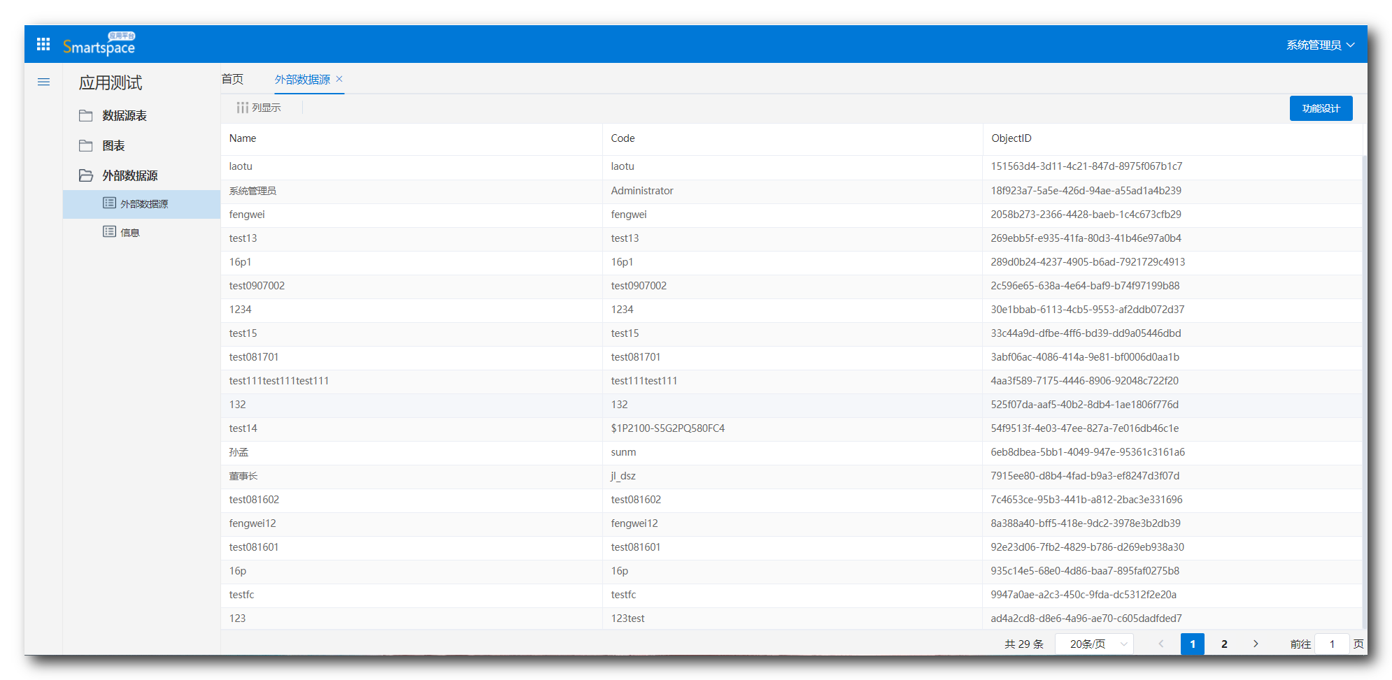
Task: Go to the next page arrow
Action: pyautogui.click(x=1256, y=644)
